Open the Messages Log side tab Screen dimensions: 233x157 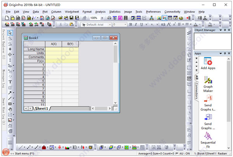pos(4,79)
